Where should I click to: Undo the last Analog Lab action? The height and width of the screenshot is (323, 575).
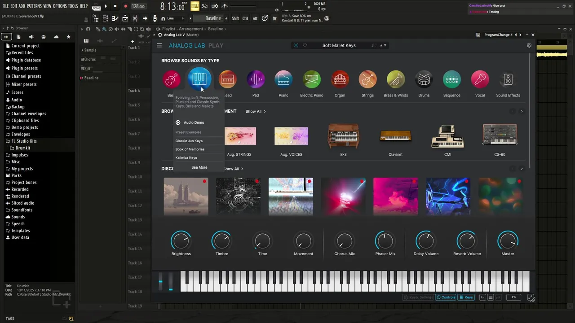[482, 297]
